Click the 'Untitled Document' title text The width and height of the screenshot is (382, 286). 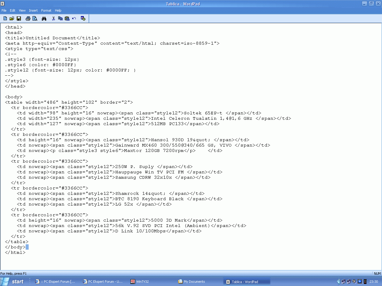tap(51, 38)
